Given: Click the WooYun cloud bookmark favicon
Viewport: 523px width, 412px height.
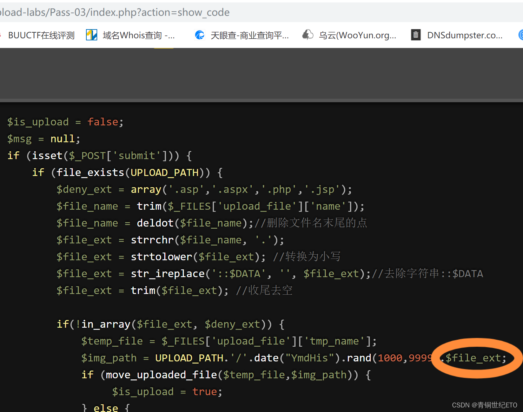Looking at the screenshot, I should (308, 34).
